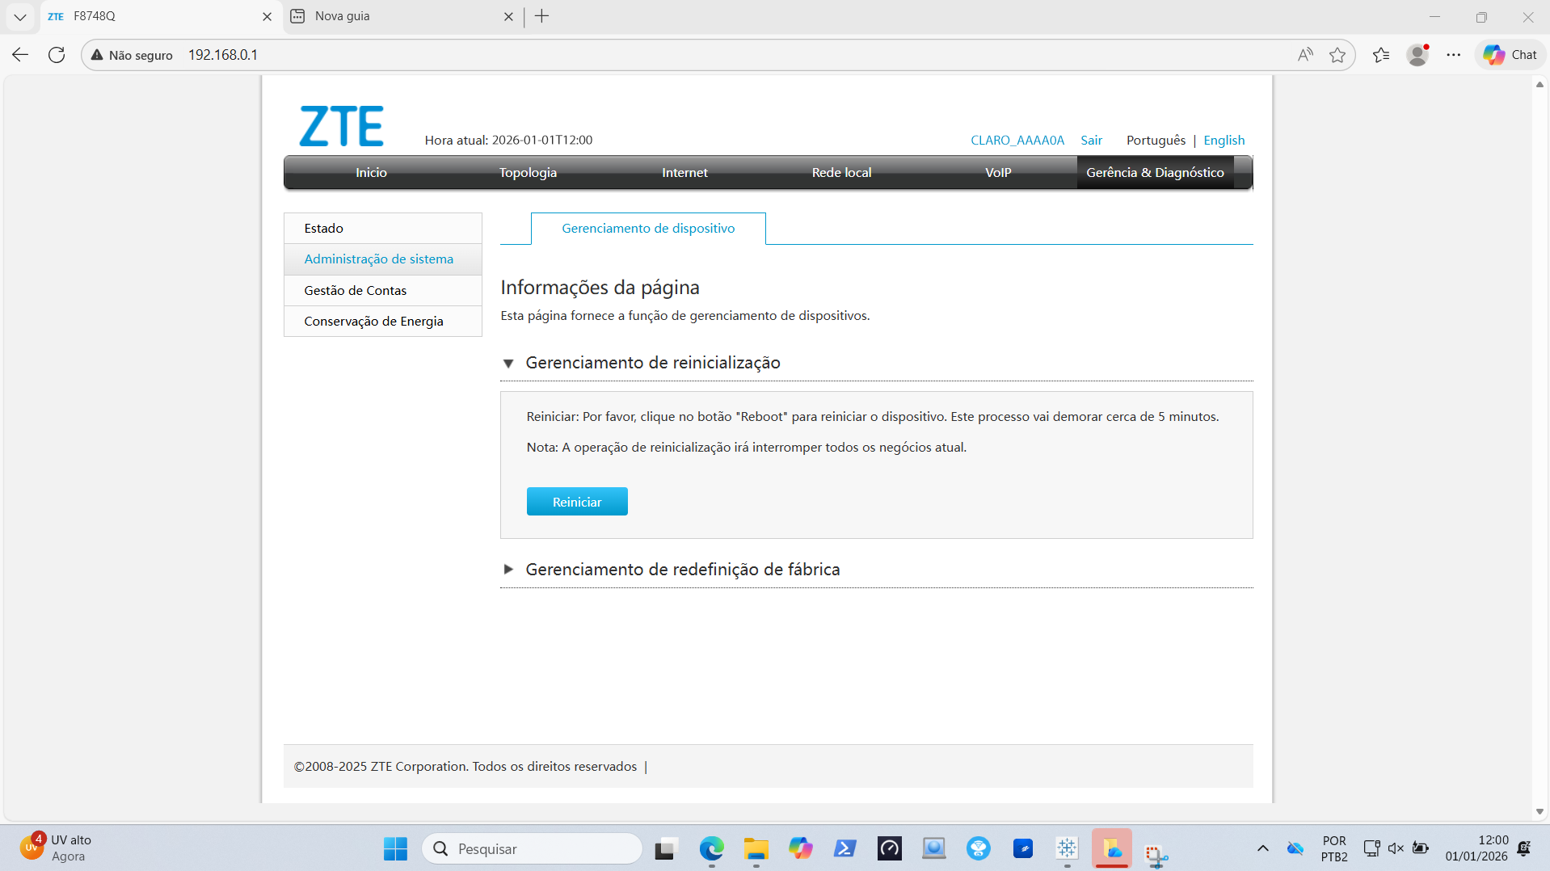Viewport: 1550px width, 871px height.
Task: Switch to the Internet navigation menu
Action: point(684,172)
